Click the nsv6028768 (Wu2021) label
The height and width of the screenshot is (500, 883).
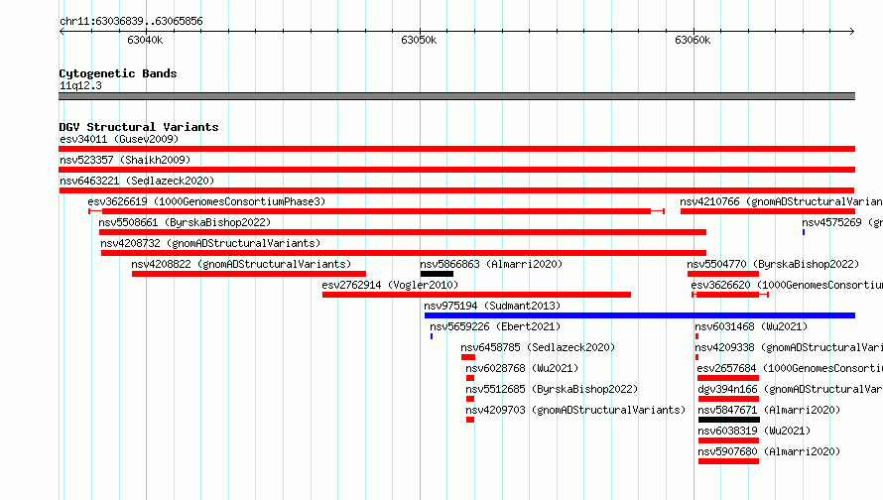522,368
